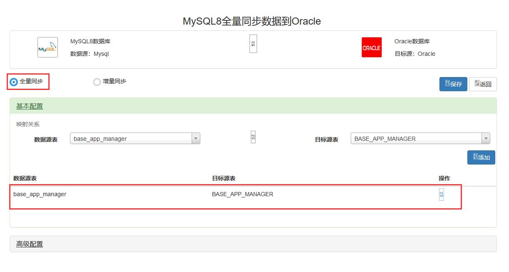Click the 保存 button
This screenshot has width=509, height=272.
(453, 84)
